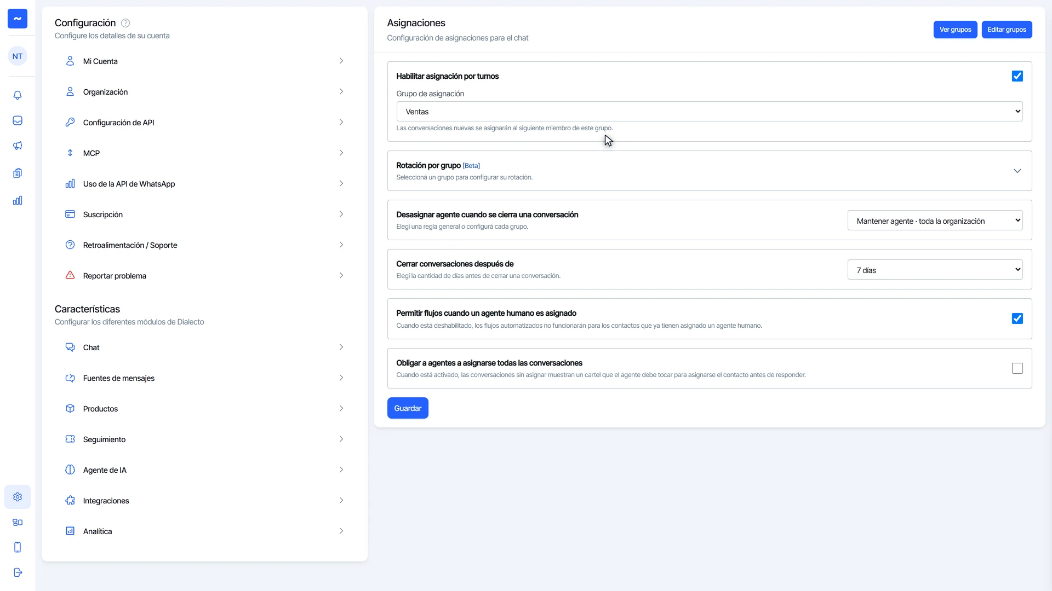1052x591 pixels.
Task: Click the Ver grupos button
Action: tap(955, 30)
